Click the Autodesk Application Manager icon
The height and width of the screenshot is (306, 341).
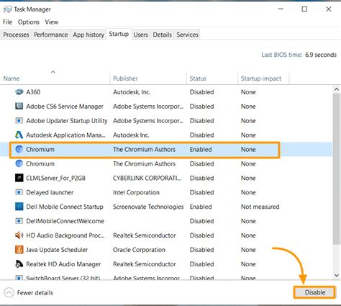[19, 135]
